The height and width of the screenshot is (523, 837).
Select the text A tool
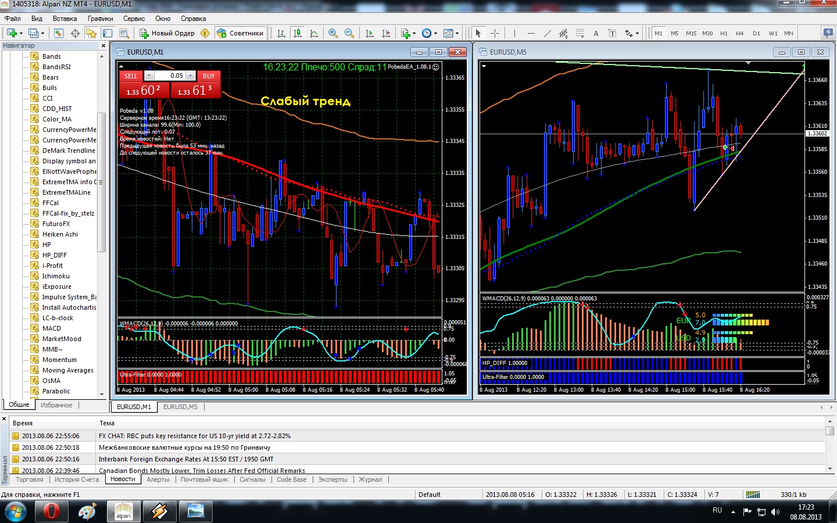click(x=596, y=33)
